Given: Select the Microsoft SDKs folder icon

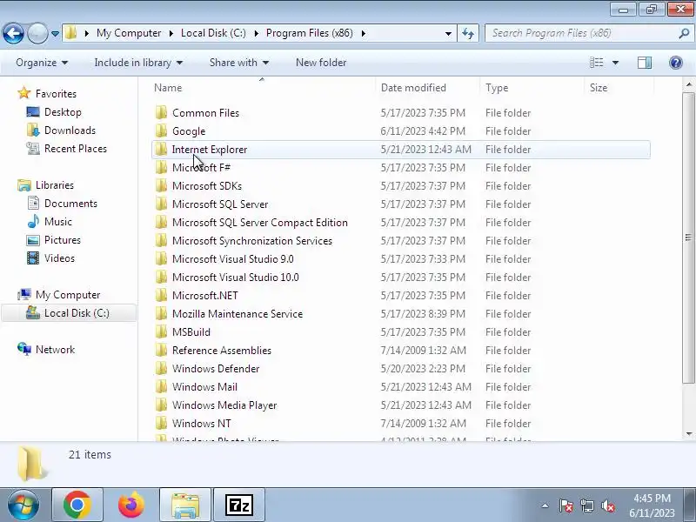Looking at the screenshot, I should point(161,185).
